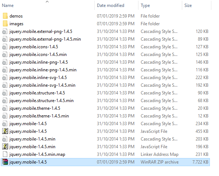Select the file name jquery.mobile.icons-1.4.5.min
The width and height of the screenshot is (219, 176).
tap(38, 55)
